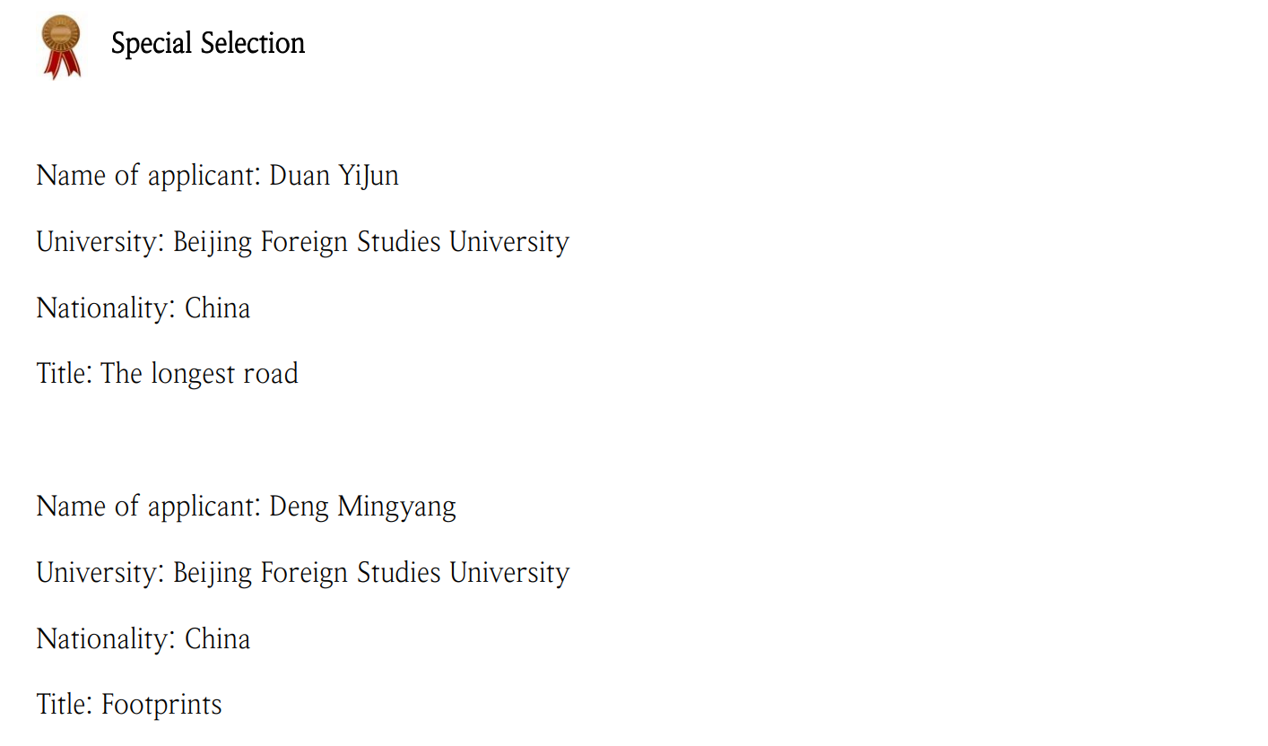Click the Title label before Footprints

tap(65, 705)
